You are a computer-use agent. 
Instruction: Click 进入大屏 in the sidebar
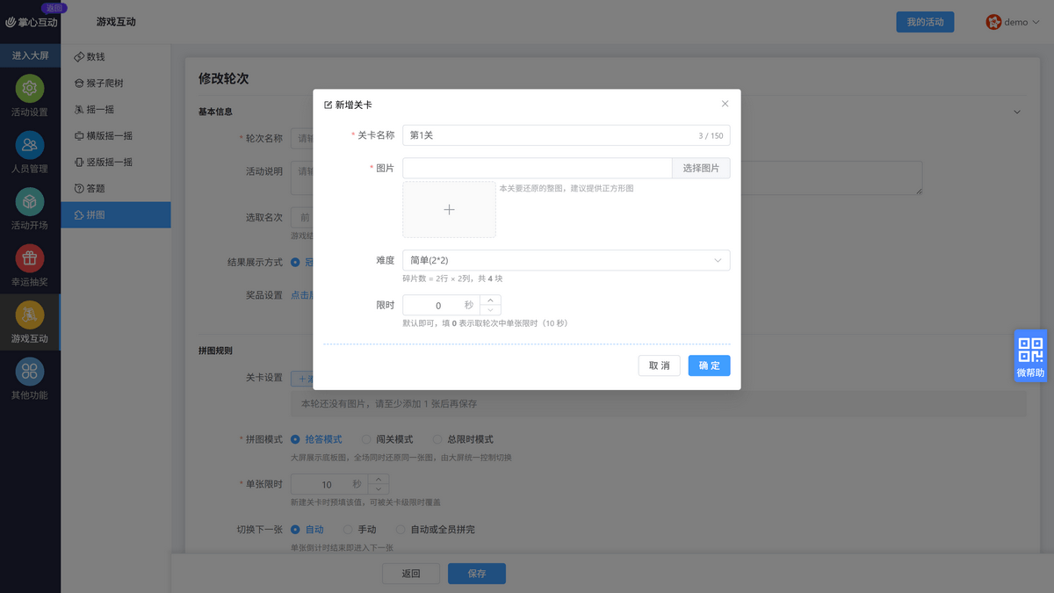click(x=30, y=55)
